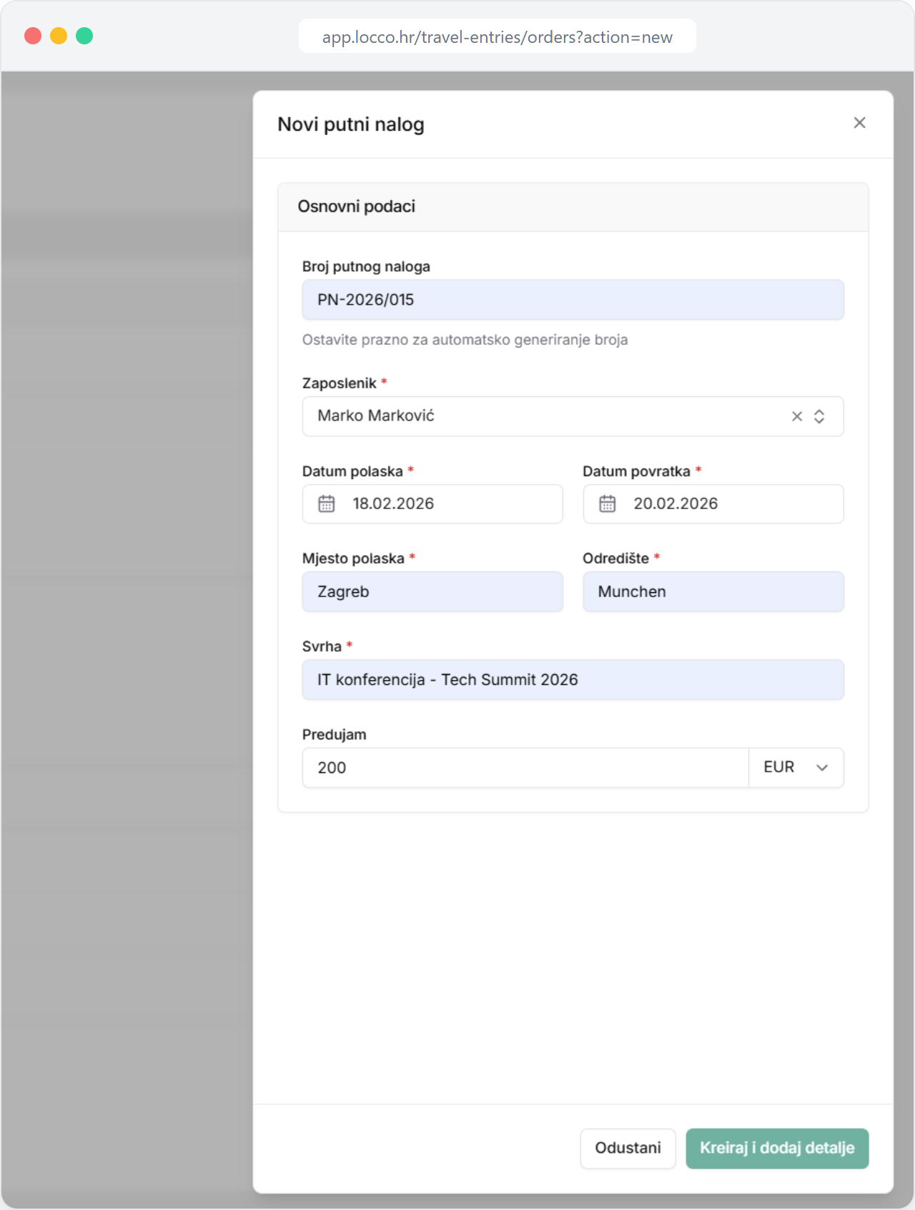Clear the selected employee Marko Marković
The image size is (915, 1210).
point(796,416)
